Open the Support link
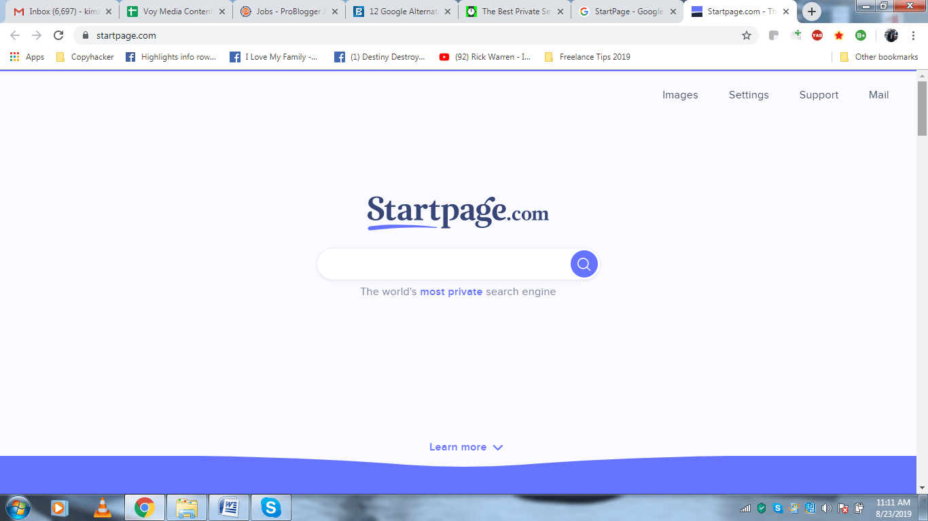 (x=819, y=95)
